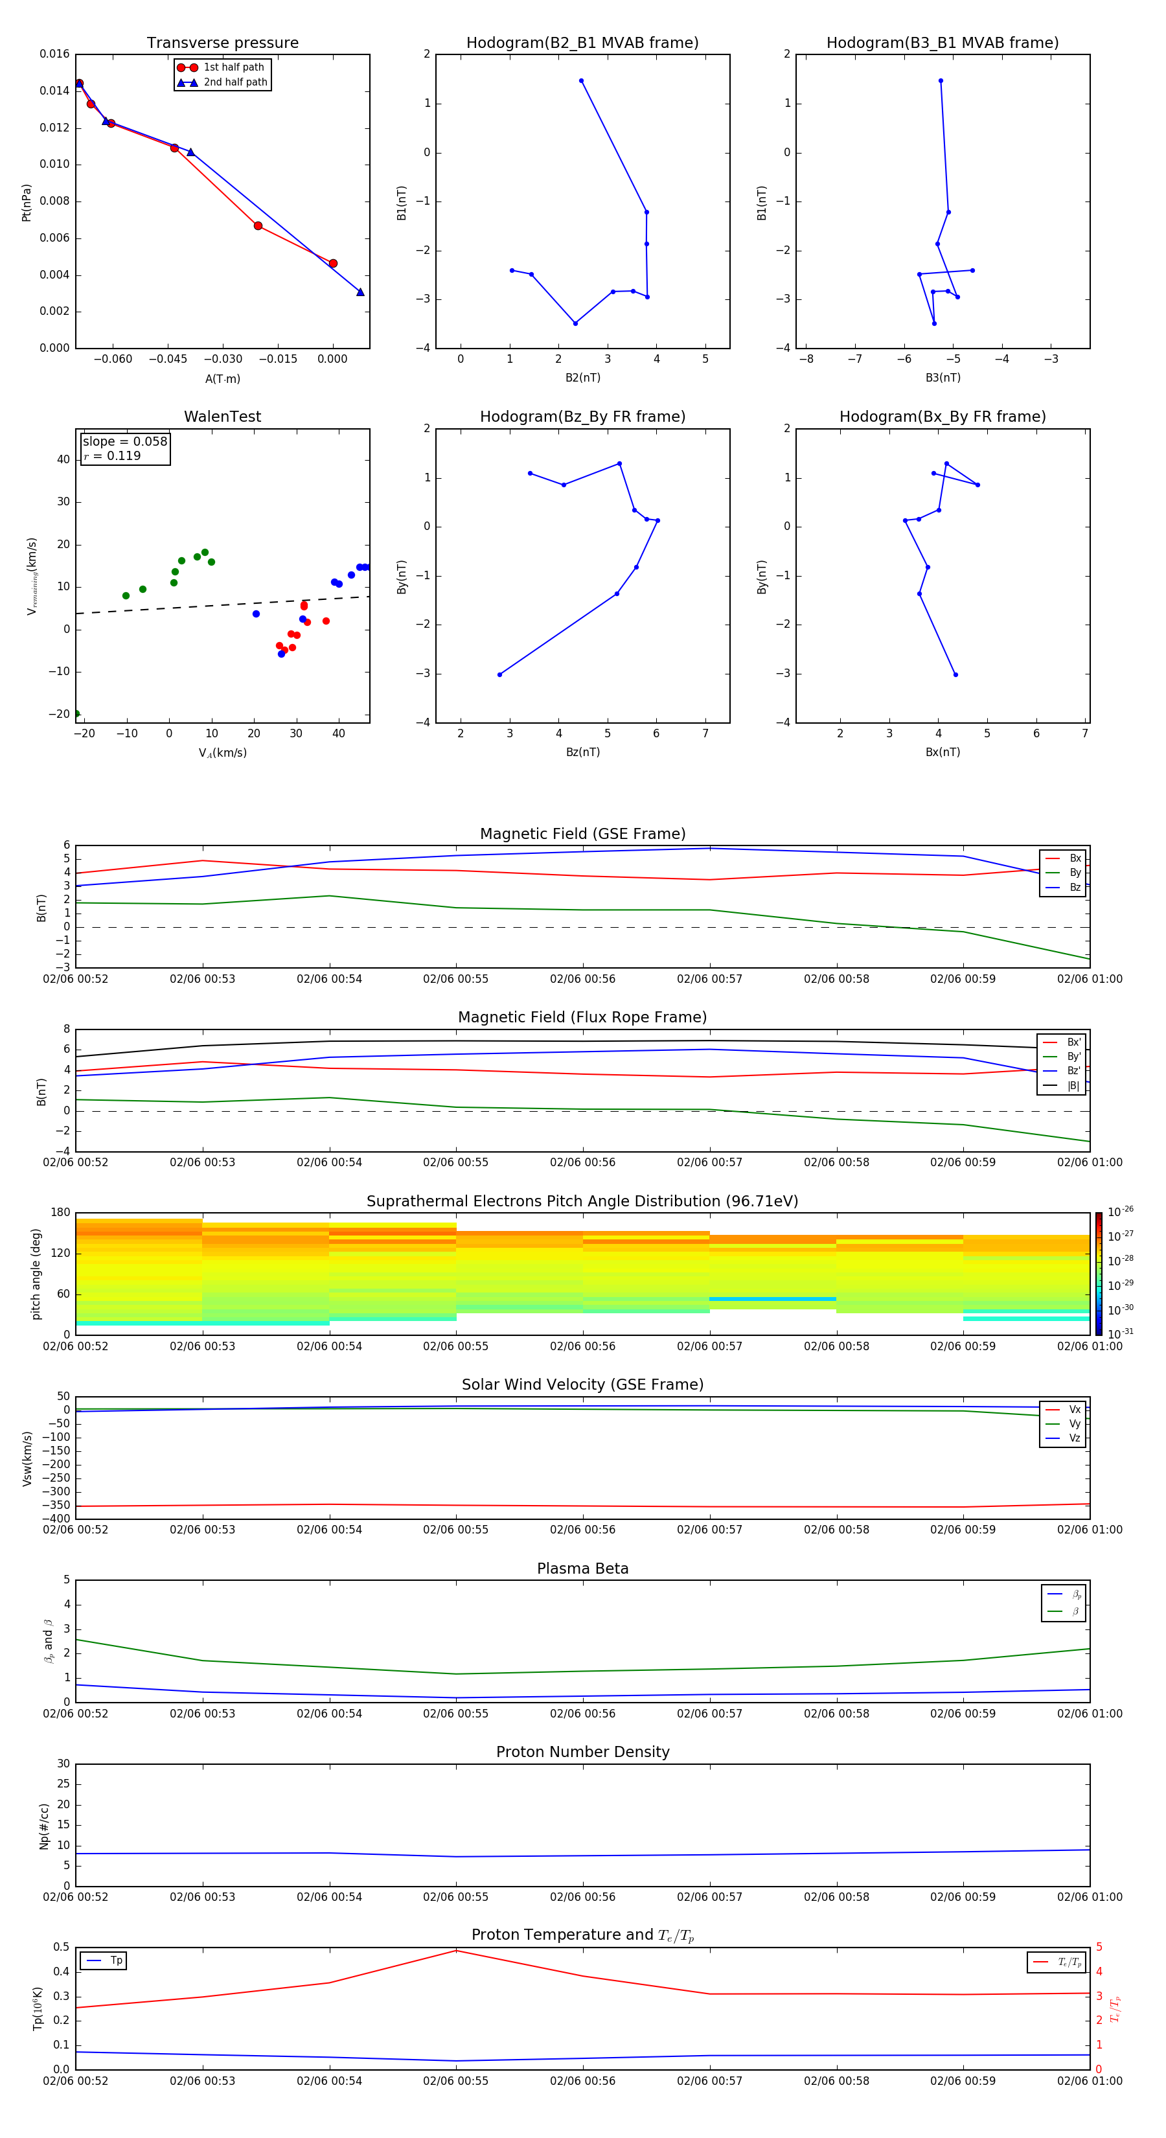The height and width of the screenshot is (2138, 1166).
Task: Click the 'Magnetic Field (Flux Rope Frame)' title
Action: [x=582, y=1018]
